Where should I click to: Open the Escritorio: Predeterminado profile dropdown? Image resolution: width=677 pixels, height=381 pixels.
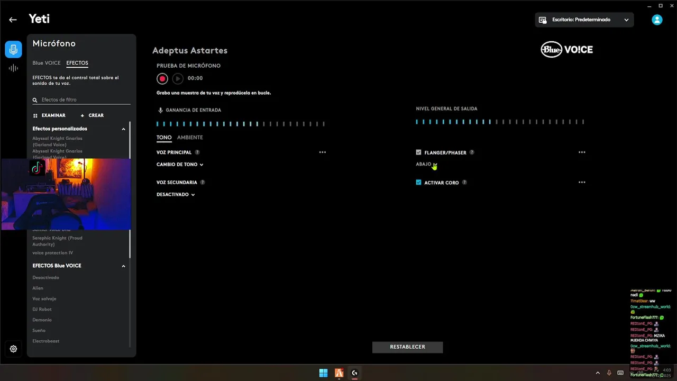(x=584, y=20)
